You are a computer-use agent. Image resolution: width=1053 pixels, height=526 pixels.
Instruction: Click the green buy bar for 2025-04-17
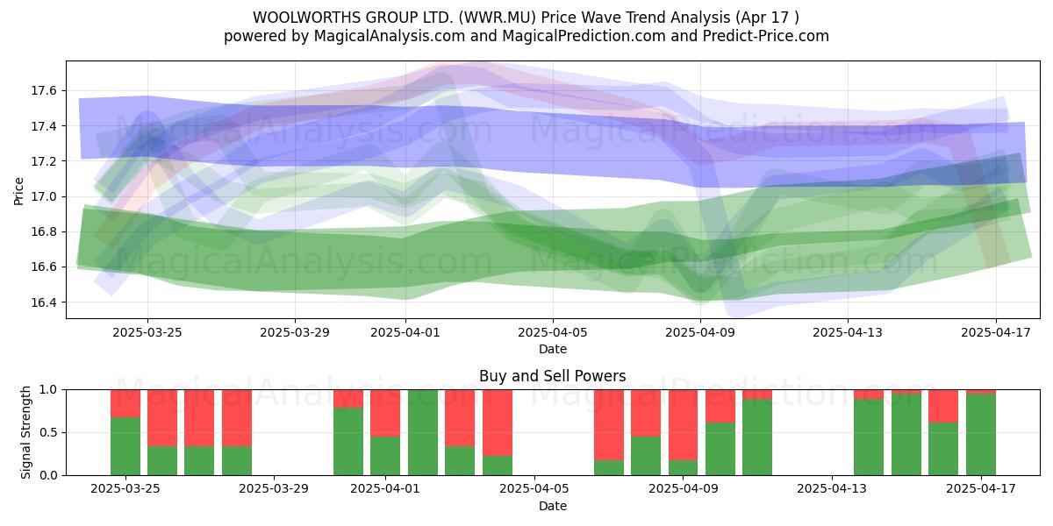coord(981,435)
